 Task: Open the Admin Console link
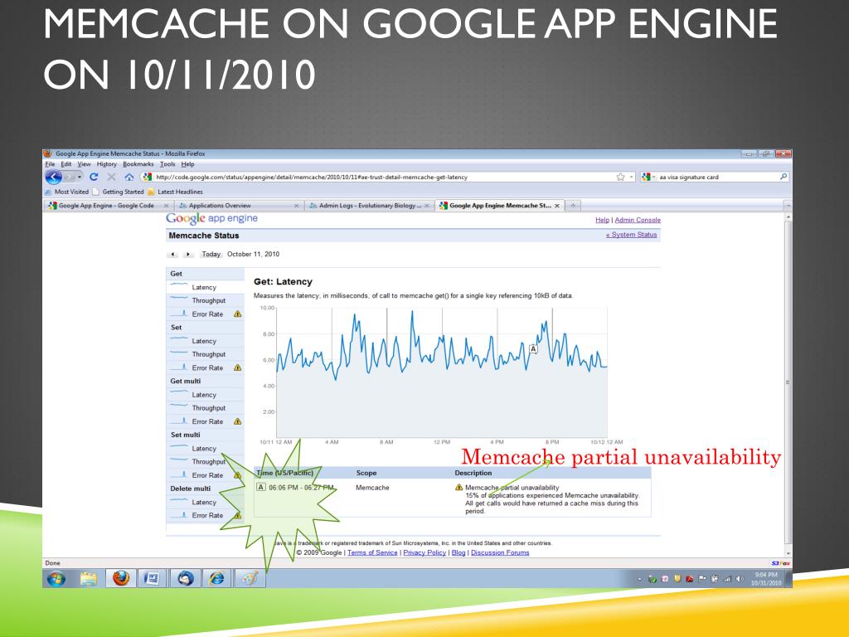click(x=638, y=220)
